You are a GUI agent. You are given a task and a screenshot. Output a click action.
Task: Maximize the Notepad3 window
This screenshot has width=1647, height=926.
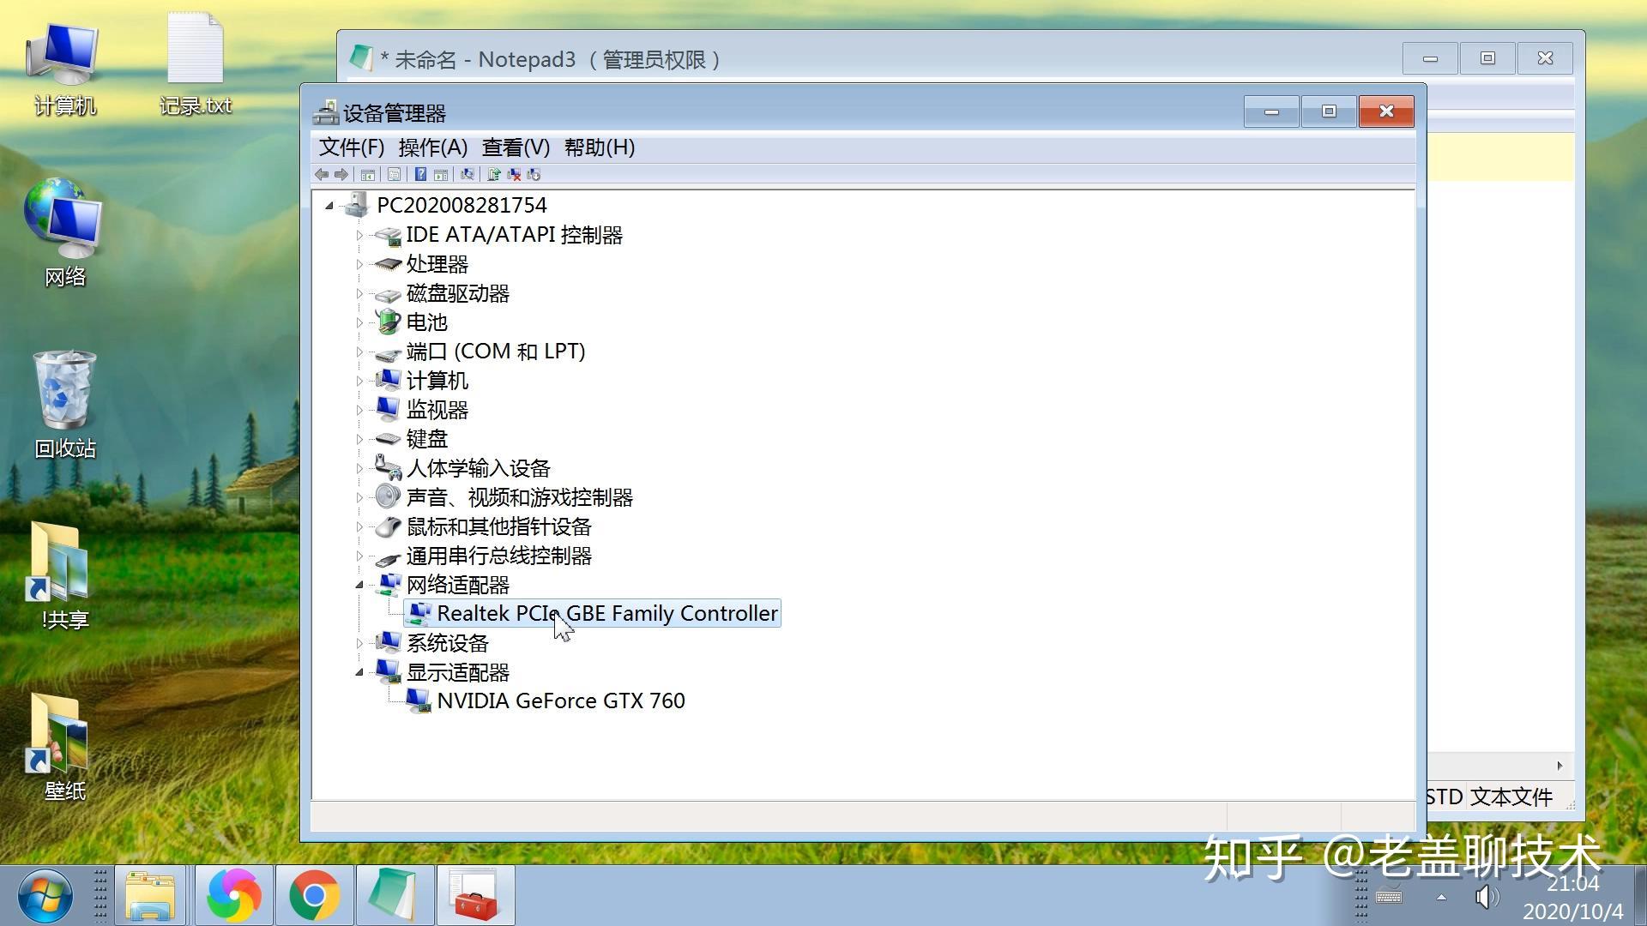(1487, 58)
